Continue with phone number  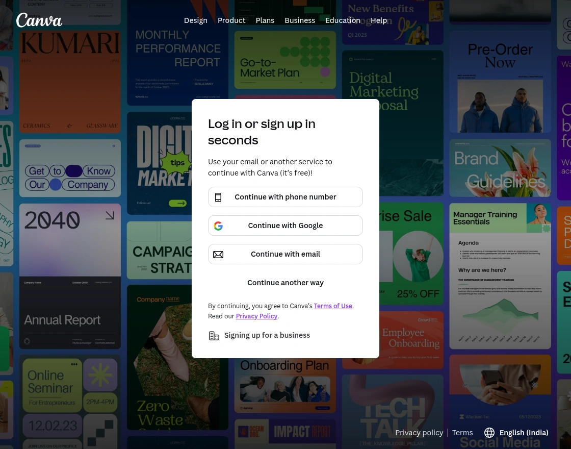pos(285,197)
